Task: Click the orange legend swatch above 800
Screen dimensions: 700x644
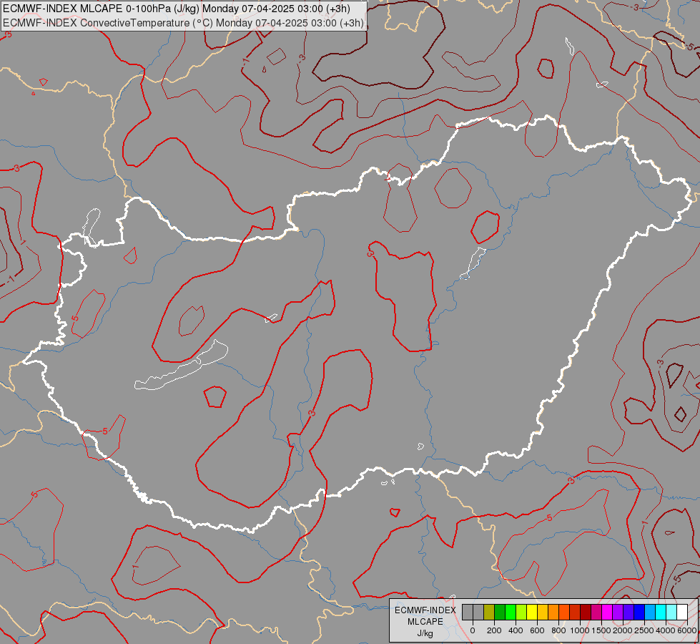Action: click(x=553, y=612)
